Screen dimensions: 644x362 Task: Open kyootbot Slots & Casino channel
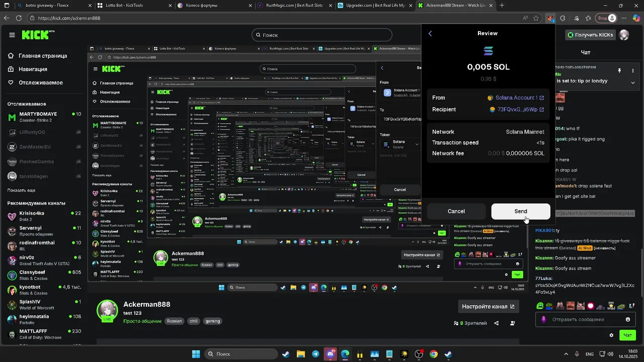coord(44,290)
